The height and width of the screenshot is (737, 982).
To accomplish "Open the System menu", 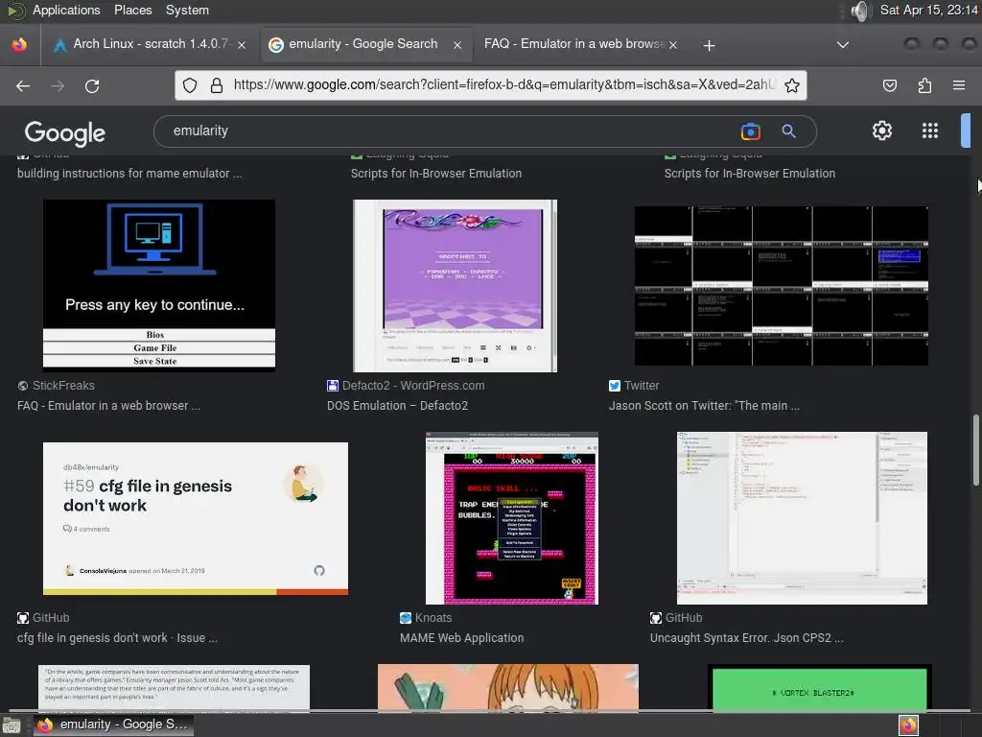I will pyautogui.click(x=187, y=10).
